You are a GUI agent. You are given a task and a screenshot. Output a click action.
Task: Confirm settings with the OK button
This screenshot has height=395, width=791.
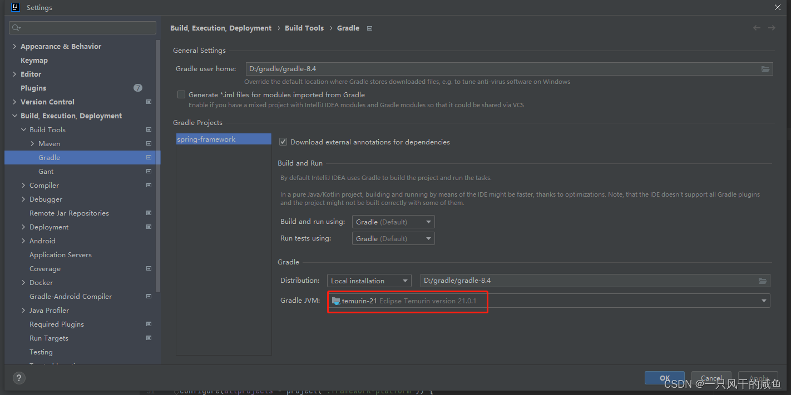pos(665,378)
